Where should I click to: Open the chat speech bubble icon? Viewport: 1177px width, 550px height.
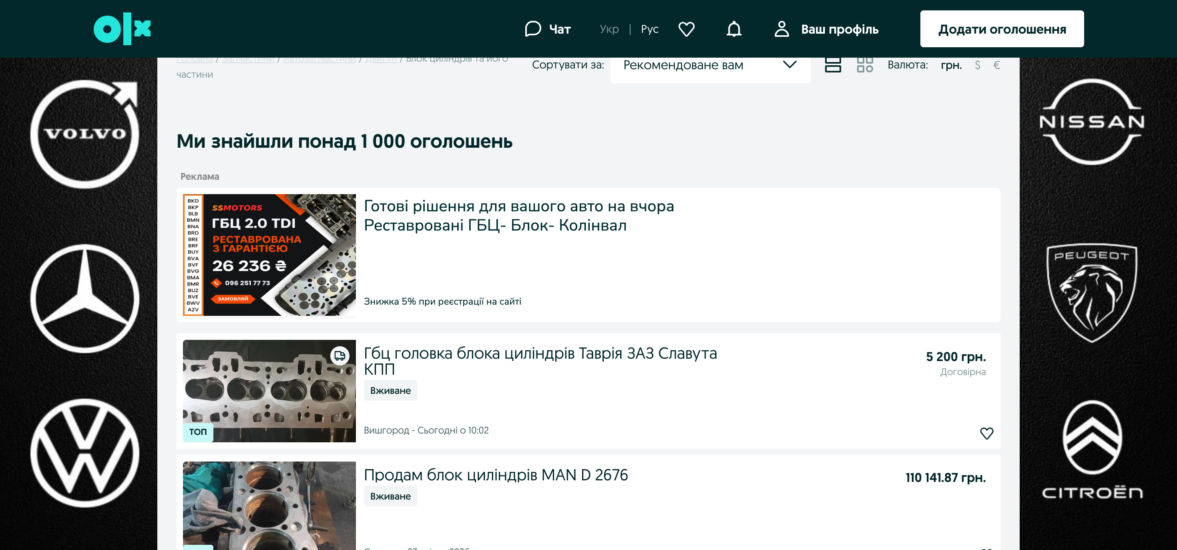[533, 29]
